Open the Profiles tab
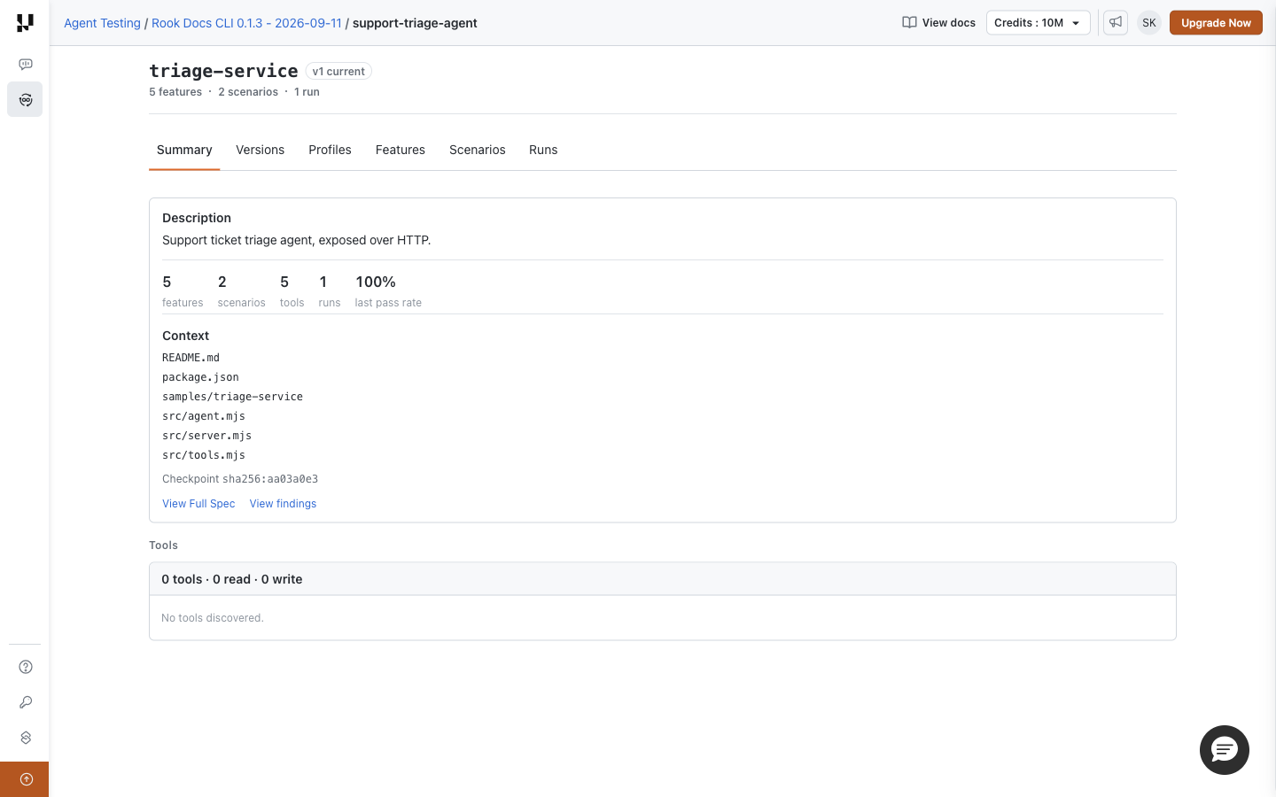This screenshot has width=1276, height=797. (330, 150)
